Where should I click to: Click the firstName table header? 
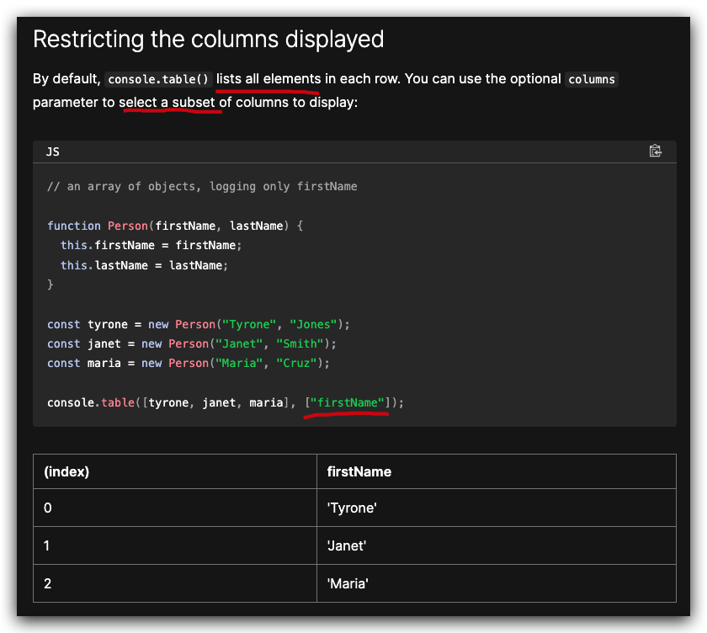point(497,471)
